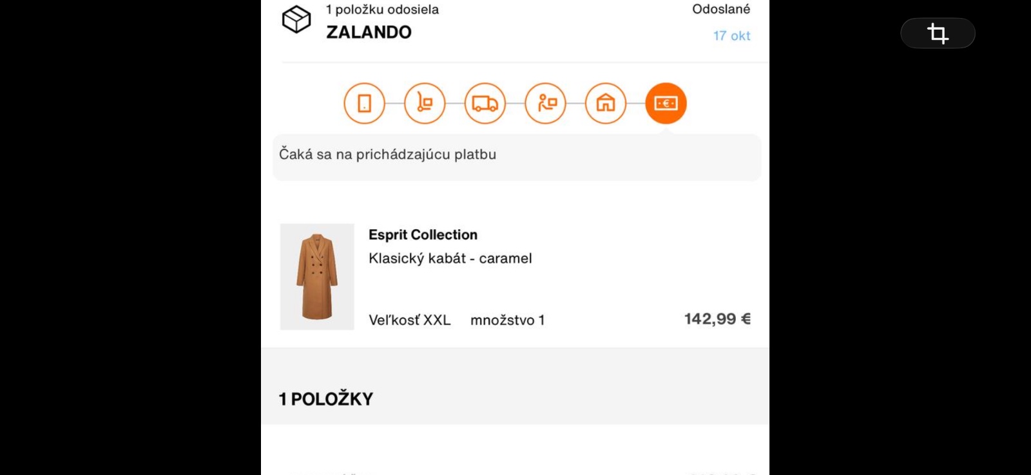The height and width of the screenshot is (475, 1031).
Task: Click the Čaká sa na prichádzajúcu platbu message
Action: [387, 154]
